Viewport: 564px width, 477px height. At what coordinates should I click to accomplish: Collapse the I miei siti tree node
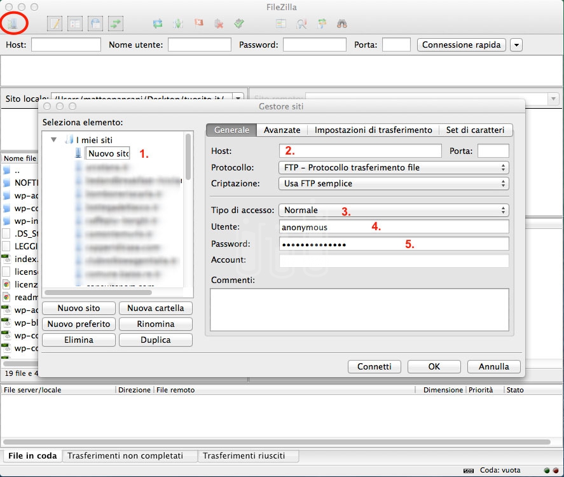[53, 139]
